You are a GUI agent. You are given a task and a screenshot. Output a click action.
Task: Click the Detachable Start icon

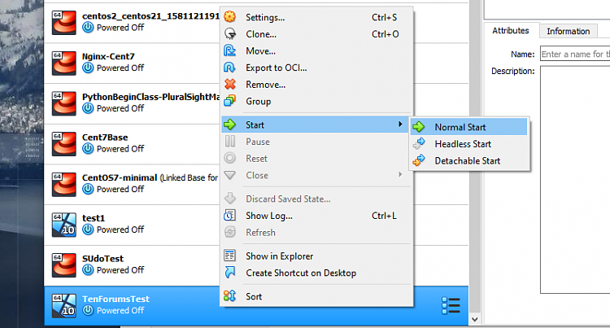419,160
